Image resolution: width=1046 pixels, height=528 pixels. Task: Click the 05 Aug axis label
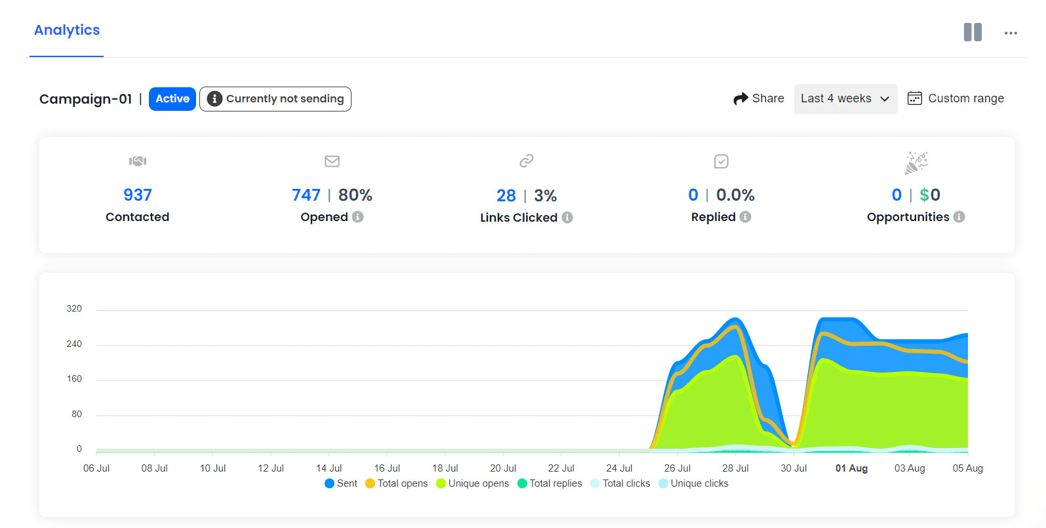(968, 468)
